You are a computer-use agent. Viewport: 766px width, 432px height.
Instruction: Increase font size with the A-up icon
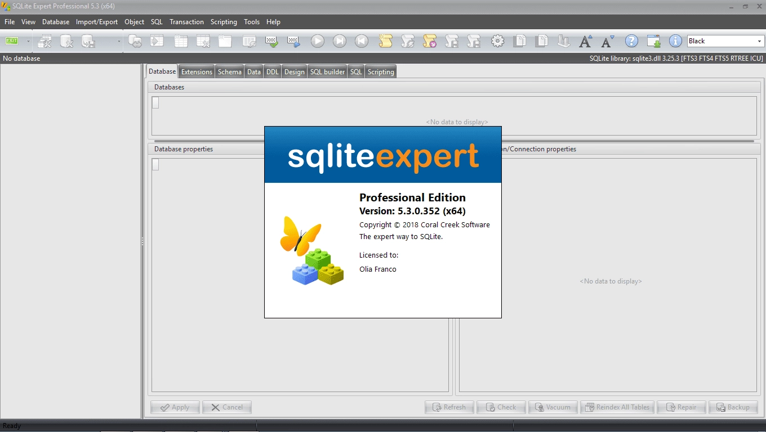(x=586, y=41)
